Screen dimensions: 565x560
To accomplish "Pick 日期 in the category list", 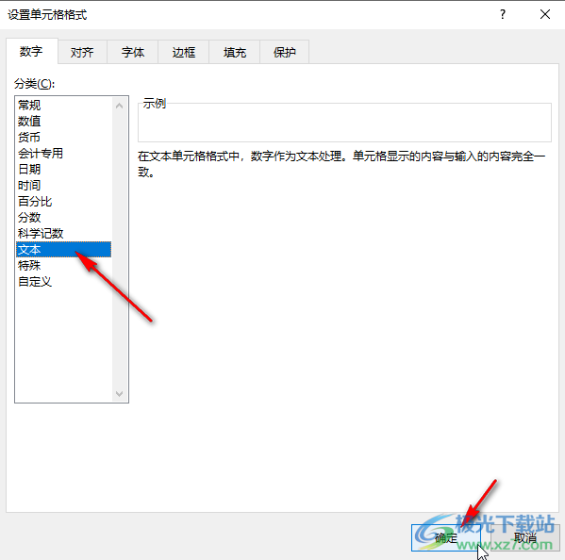I will click(x=64, y=170).
